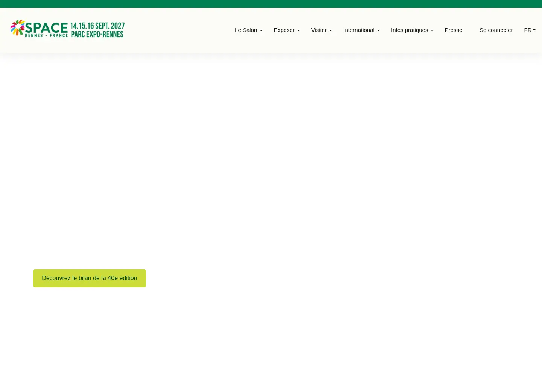The height and width of the screenshot is (376, 542).
Task: Click the SPACE Rennes logo
Action: click(x=67, y=29)
